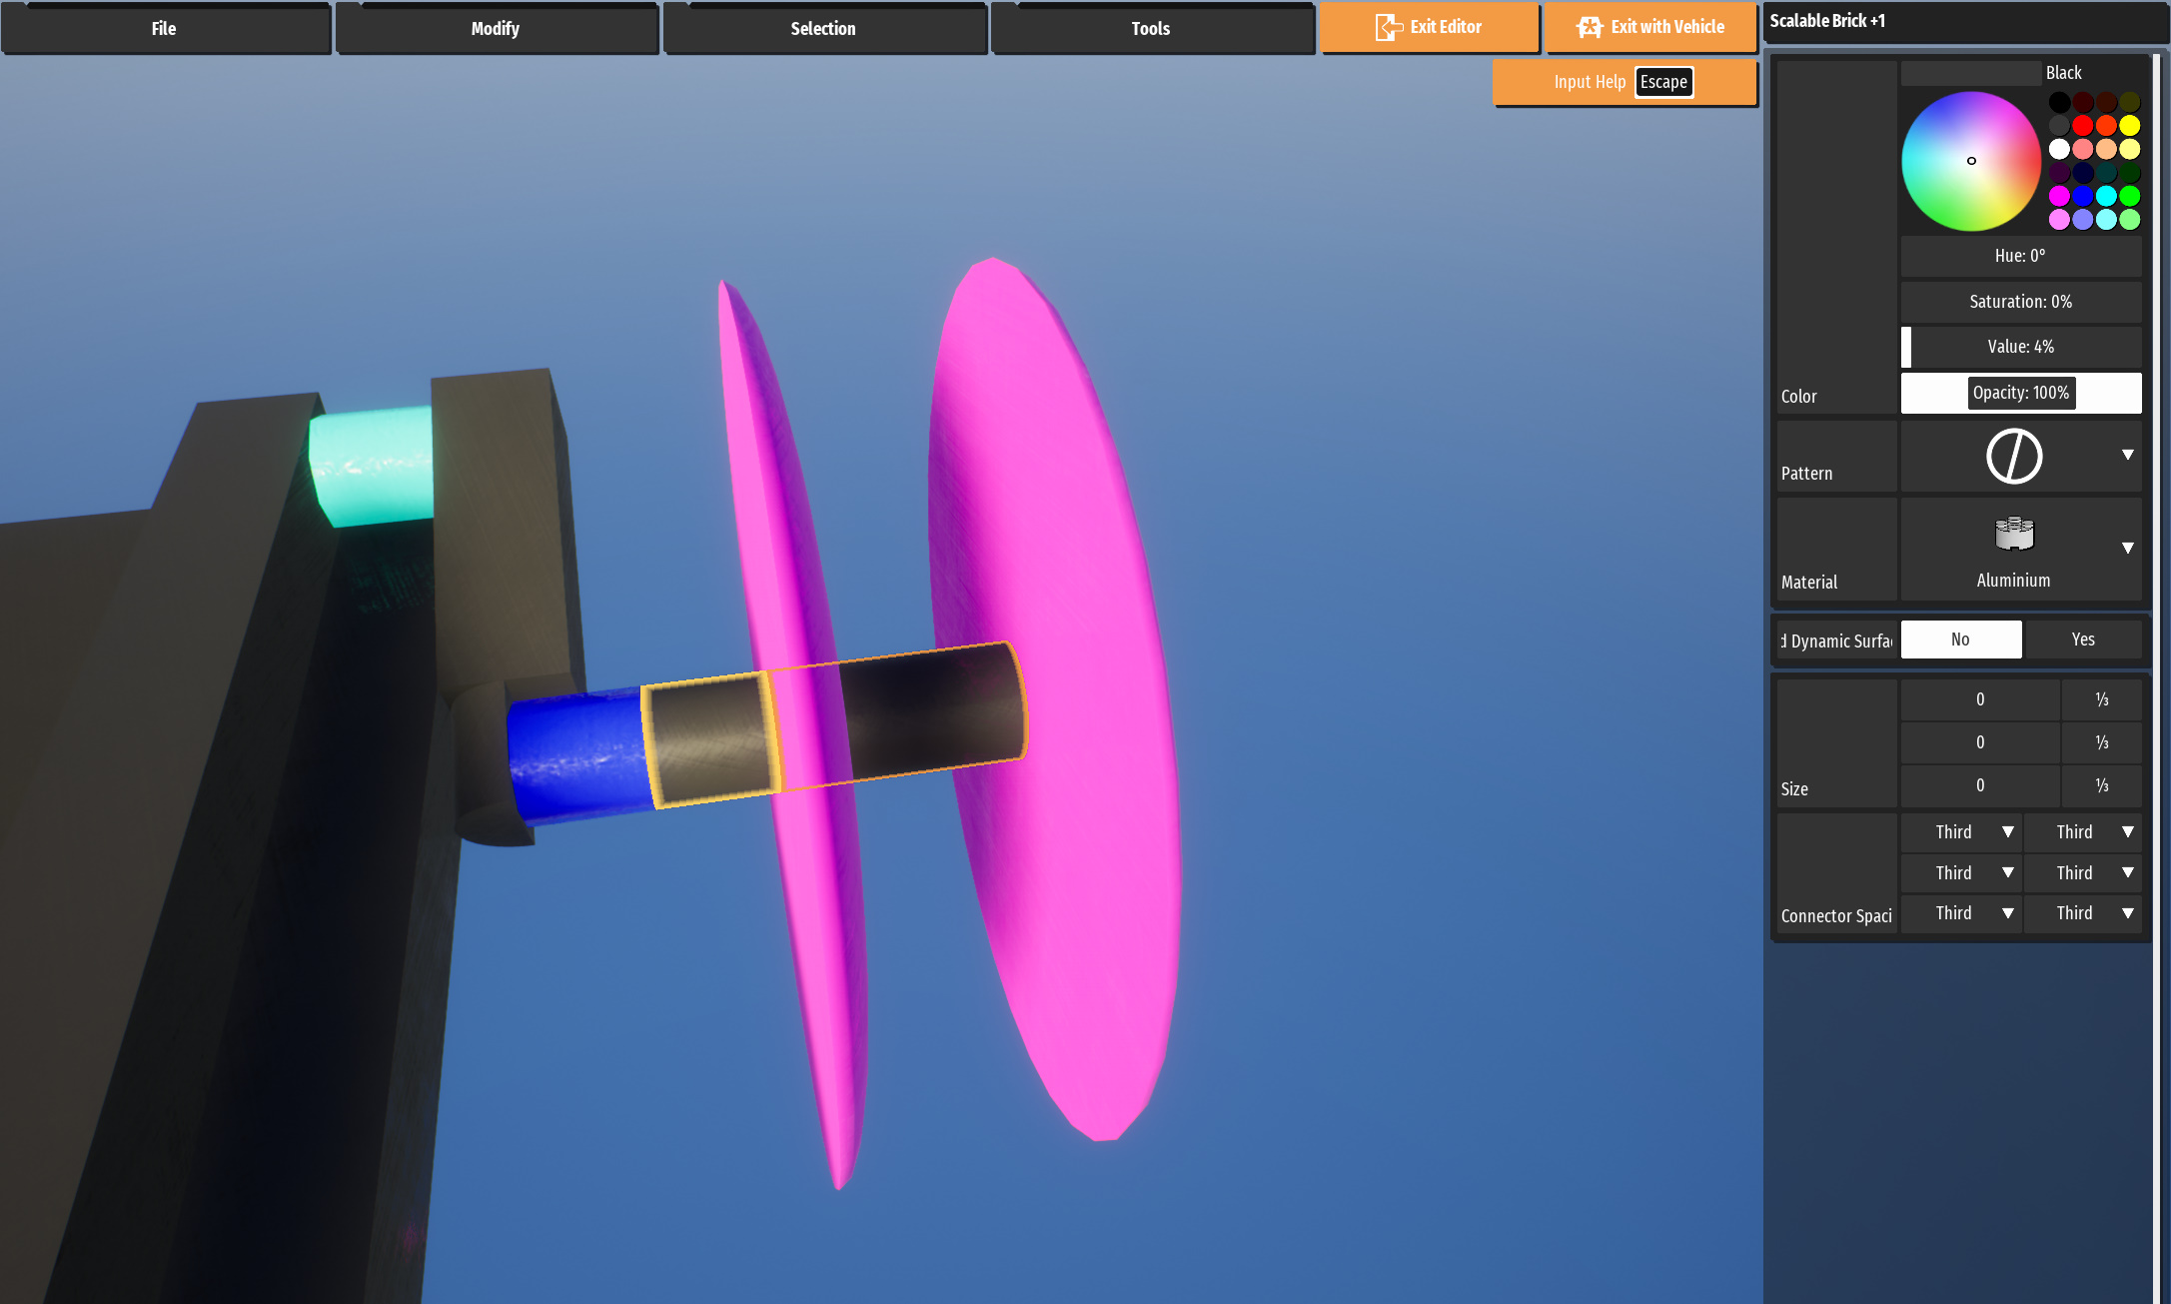Set Dynamic Surface to No
Viewport: 2171px width, 1304px height.
(1960, 640)
